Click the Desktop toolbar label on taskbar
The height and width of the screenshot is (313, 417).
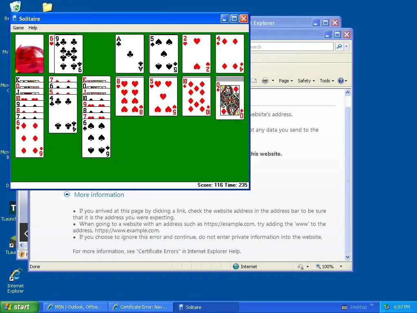pos(358,307)
